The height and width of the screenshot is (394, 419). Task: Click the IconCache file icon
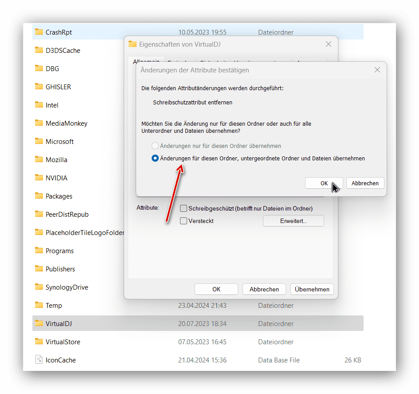[x=39, y=359]
